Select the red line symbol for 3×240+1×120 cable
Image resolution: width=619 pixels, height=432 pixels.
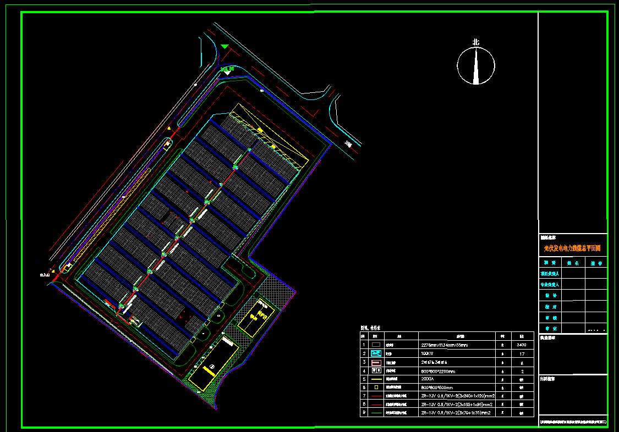tap(376, 396)
